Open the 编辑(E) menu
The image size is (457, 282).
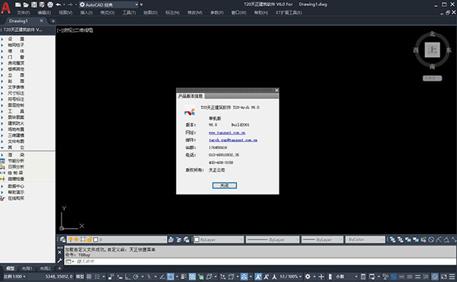[x=44, y=12]
